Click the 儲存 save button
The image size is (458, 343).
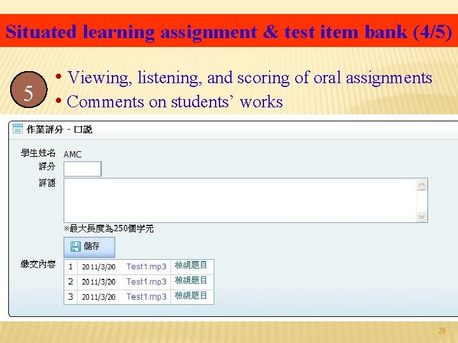[90, 247]
